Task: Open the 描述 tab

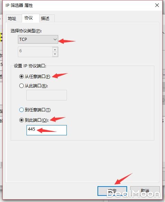Action: [x=45, y=19]
